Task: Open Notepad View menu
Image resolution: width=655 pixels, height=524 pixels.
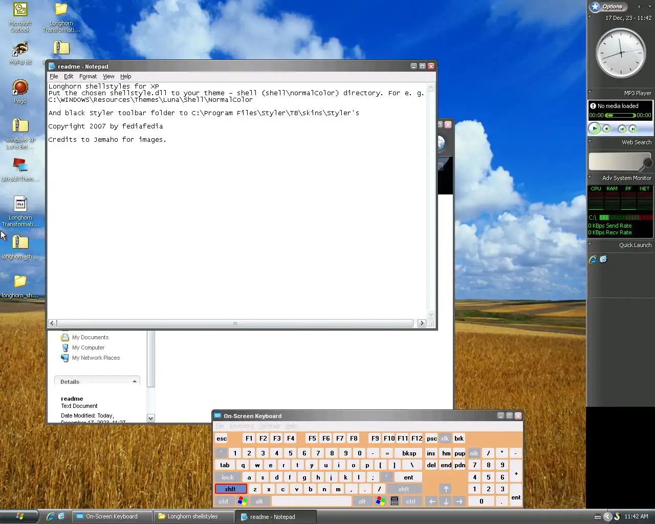Action: pos(108,76)
